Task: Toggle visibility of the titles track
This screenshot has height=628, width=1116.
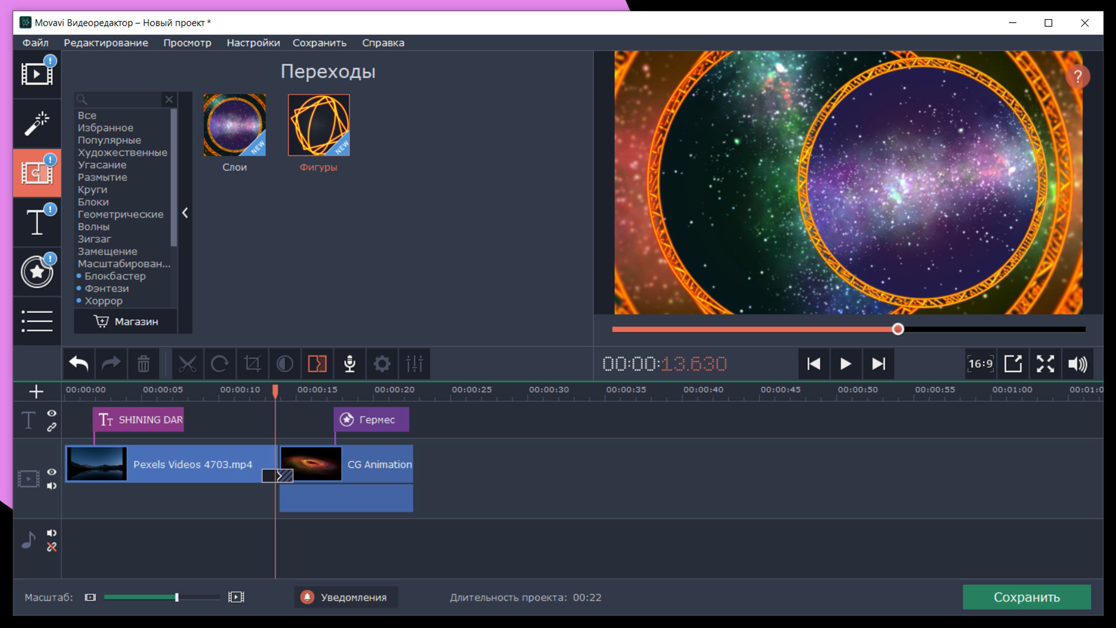Action: pos(52,413)
